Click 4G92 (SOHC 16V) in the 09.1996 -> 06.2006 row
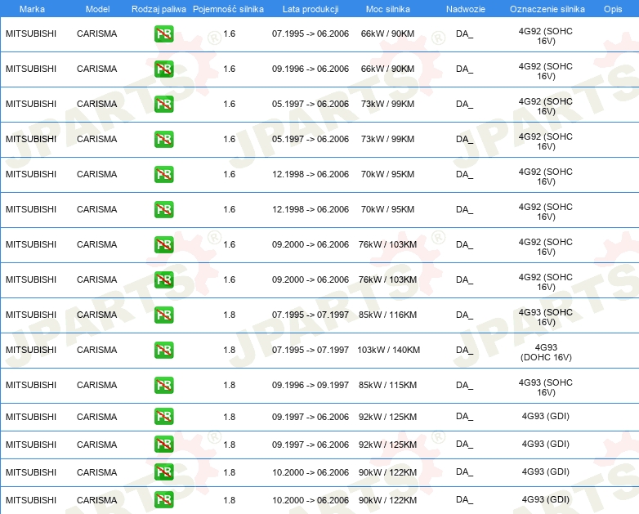The height and width of the screenshot is (514, 639). (x=546, y=71)
